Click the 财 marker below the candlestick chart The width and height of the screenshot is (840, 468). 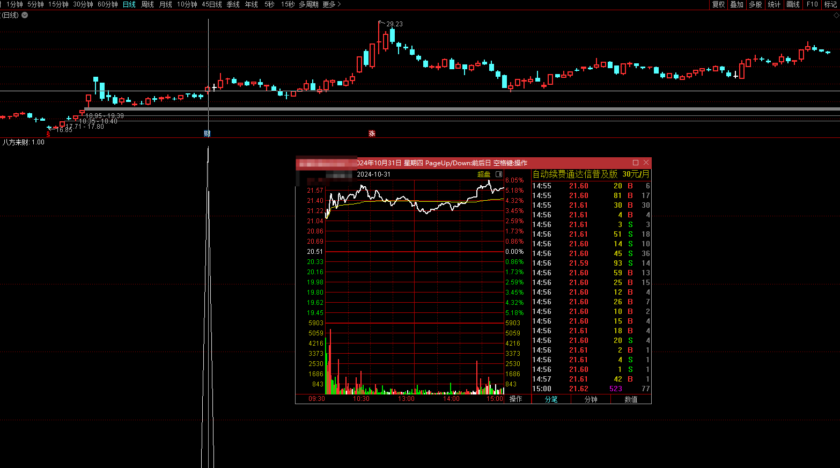pos(207,134)
